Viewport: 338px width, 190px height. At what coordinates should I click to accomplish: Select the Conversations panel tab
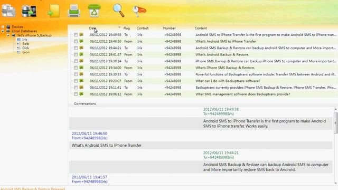coord(85,103)
